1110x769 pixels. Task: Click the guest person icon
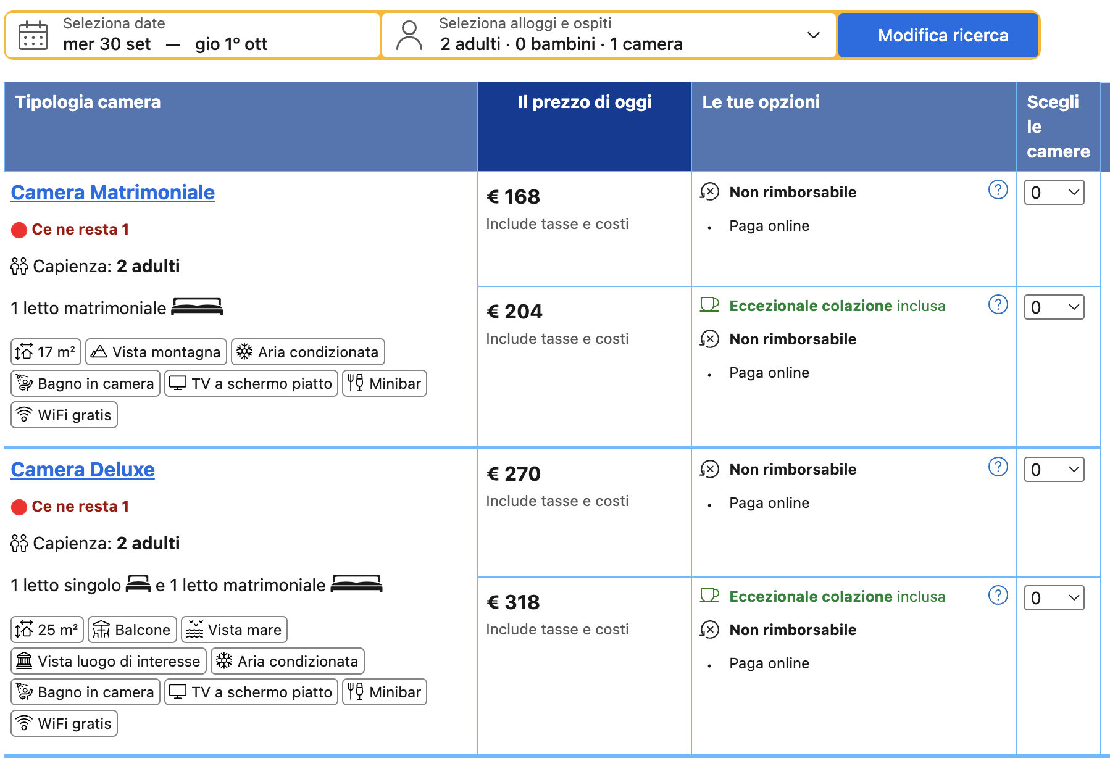409,36
